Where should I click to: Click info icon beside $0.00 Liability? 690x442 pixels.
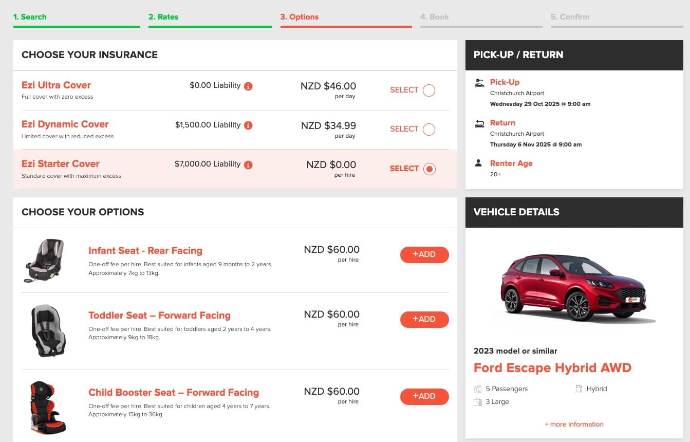pos(248,86)
